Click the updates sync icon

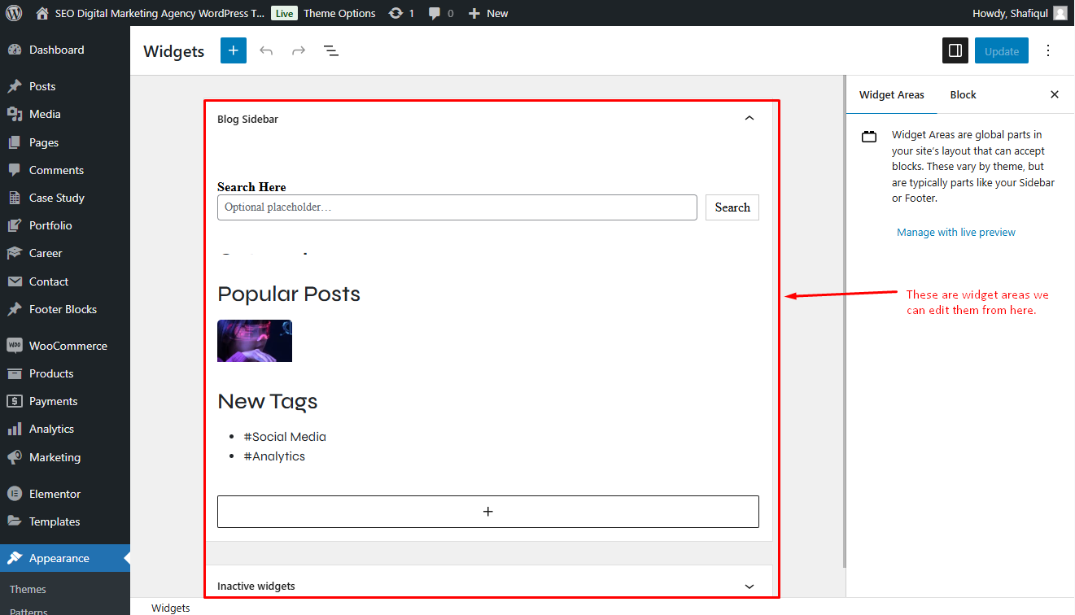pyautogui.click(x=395, y=13)
